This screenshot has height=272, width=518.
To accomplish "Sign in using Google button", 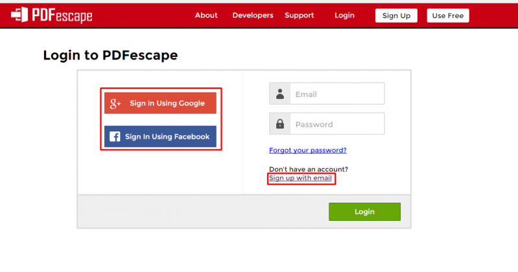I will pos(160,104).
